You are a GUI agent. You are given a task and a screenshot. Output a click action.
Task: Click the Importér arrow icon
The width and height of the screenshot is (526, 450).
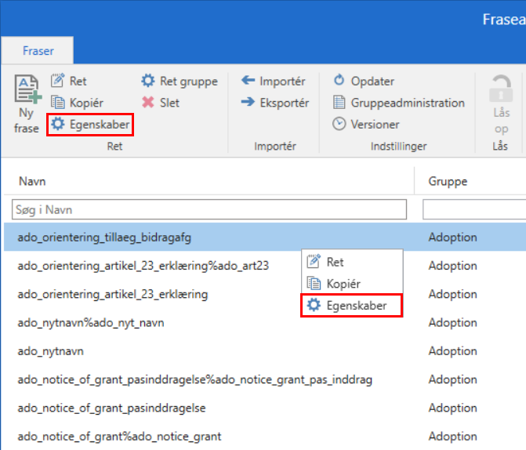(x=248, y=81)
